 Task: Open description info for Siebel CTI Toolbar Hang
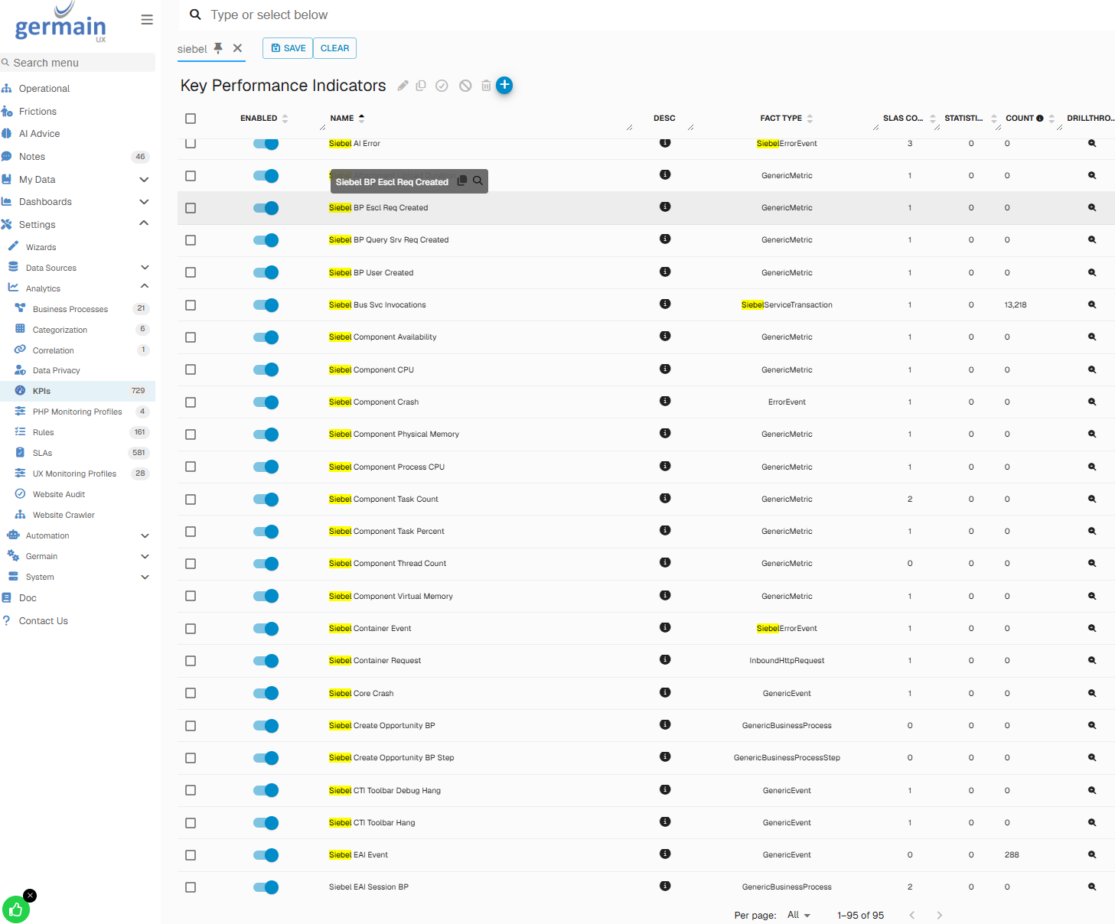pos(665,822)
